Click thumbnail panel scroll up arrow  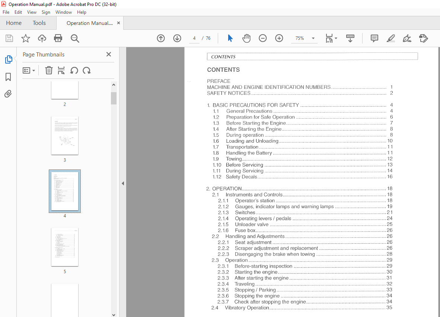tap(114, 85)
